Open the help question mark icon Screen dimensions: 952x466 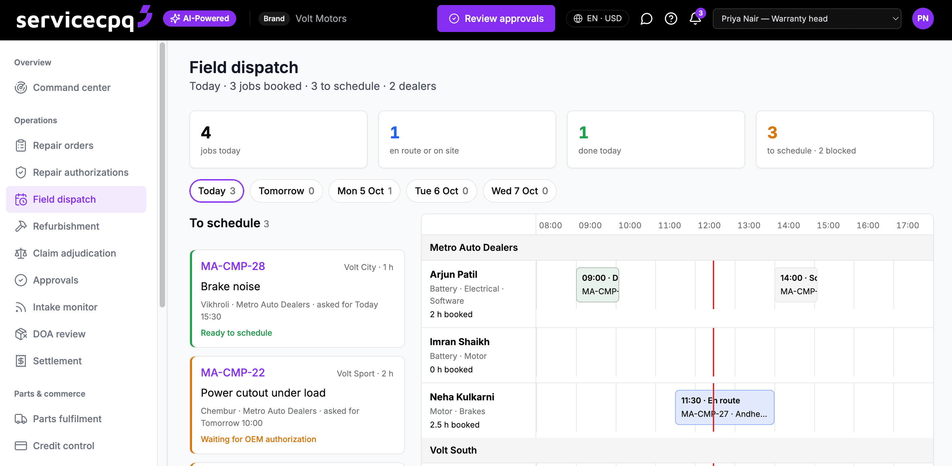(x=671, y=19)
